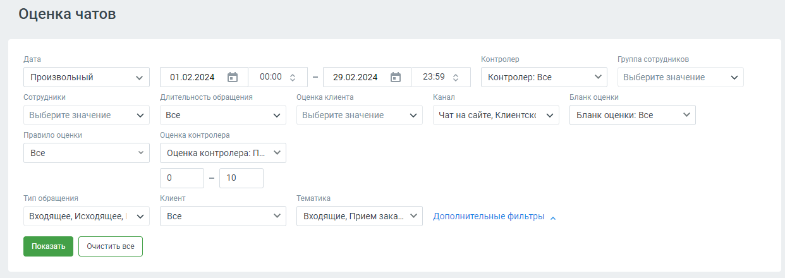Open the Оценка контролера dropdown
The image size is (785, 278).
tap(222, 153)
